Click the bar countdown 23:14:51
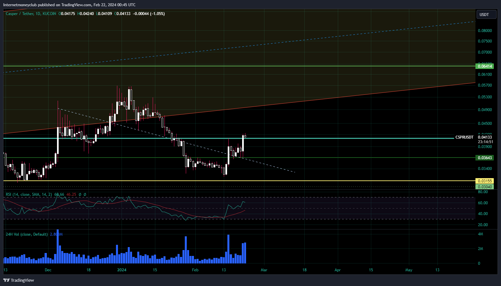This screenshot has height=286, width=501. click(485, 142)
